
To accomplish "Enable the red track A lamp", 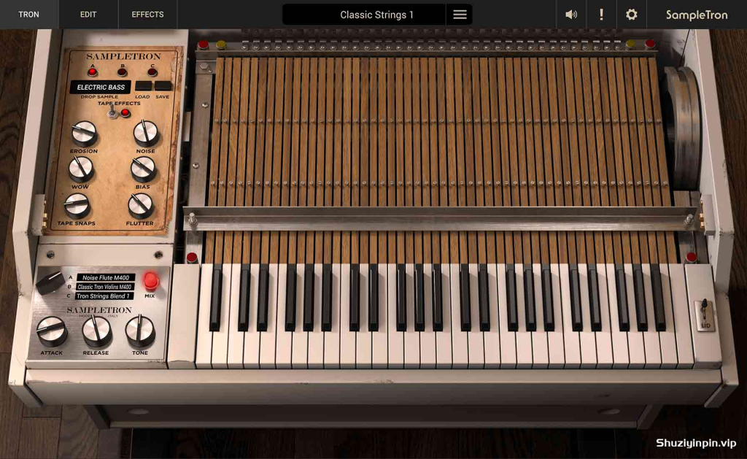I will (x=93, y=72).
